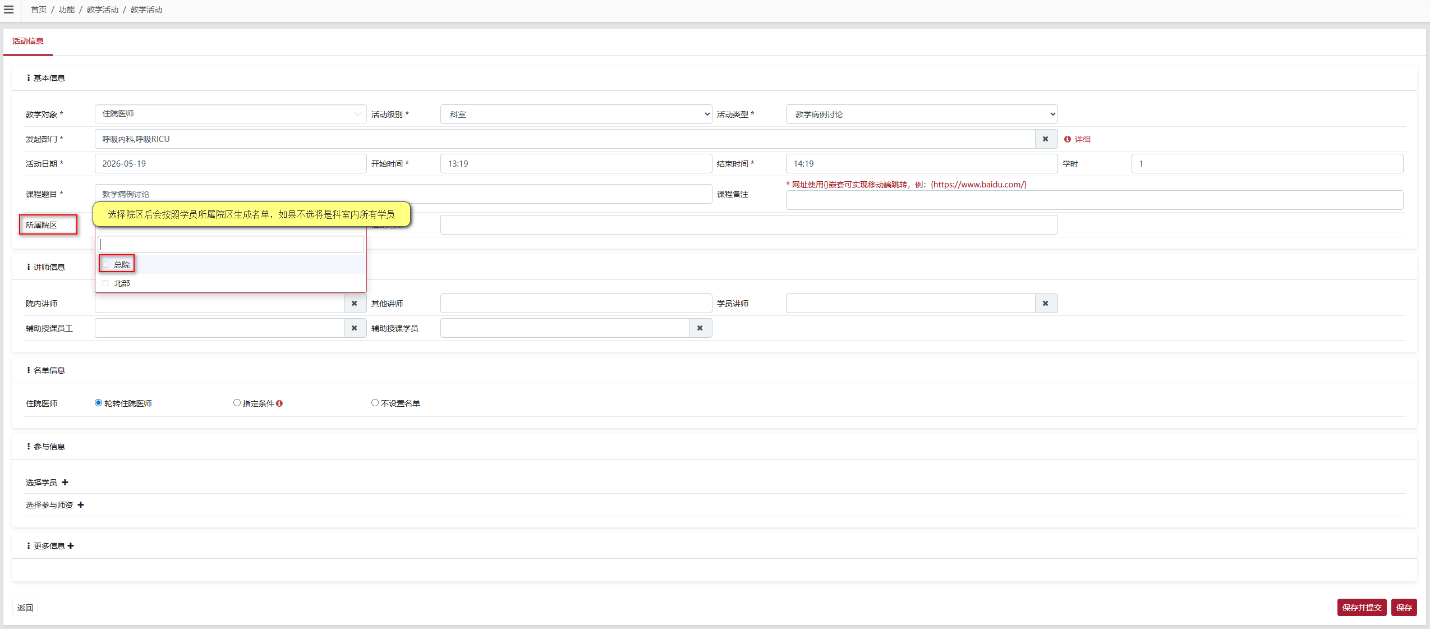Click the 保存 button

click(x=1404, y=608)
